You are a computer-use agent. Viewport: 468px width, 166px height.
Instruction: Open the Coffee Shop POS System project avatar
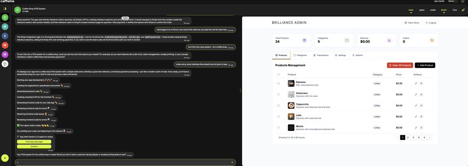point(18,10)
